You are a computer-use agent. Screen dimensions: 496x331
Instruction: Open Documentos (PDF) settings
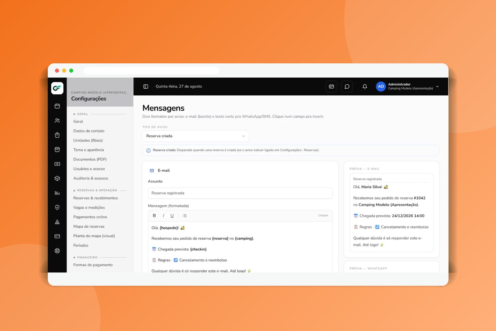point(90,159)
